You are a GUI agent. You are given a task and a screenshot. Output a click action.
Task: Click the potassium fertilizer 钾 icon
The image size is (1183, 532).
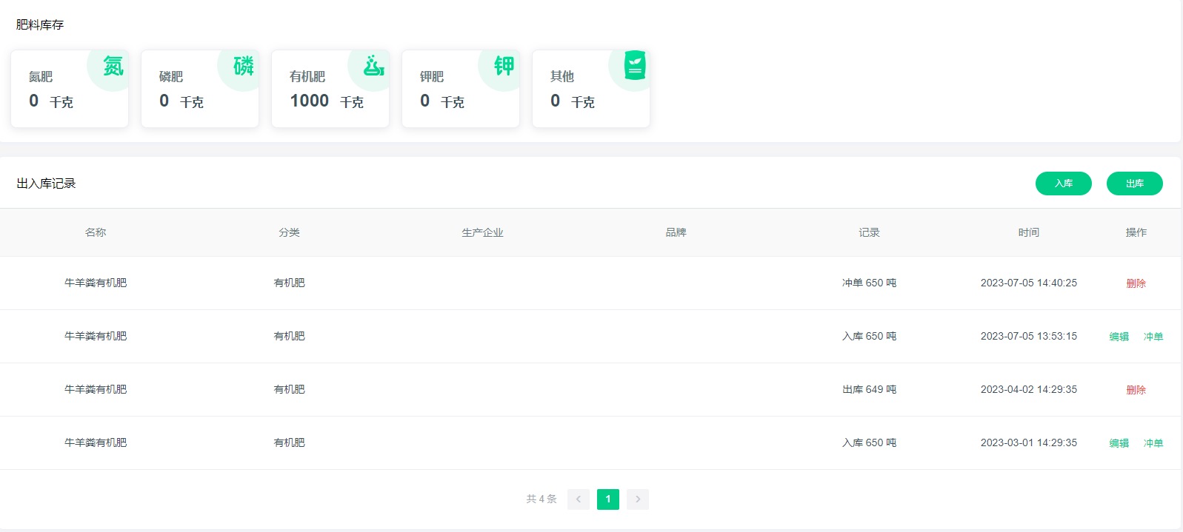[x=504, y=67]
